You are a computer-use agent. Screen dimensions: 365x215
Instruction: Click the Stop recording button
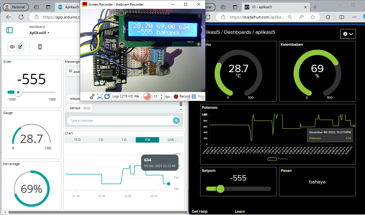[198, 97]
